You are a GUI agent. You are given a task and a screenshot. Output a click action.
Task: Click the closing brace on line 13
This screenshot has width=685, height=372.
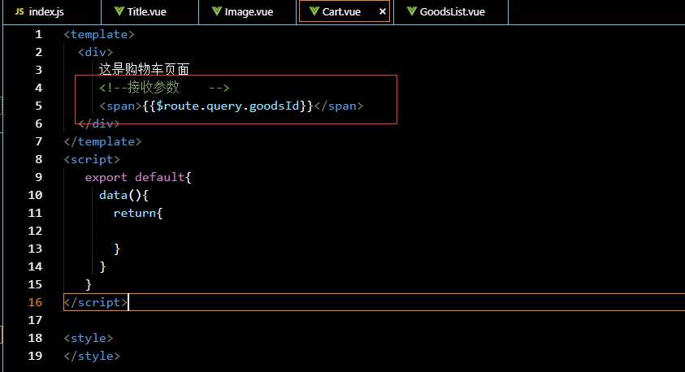tap(117, 249)
